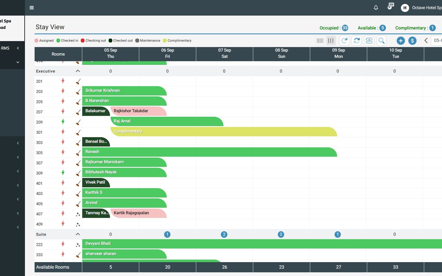Switch to narrow columns view
This screenshot has height=276, width=442.
pos(320,41)
